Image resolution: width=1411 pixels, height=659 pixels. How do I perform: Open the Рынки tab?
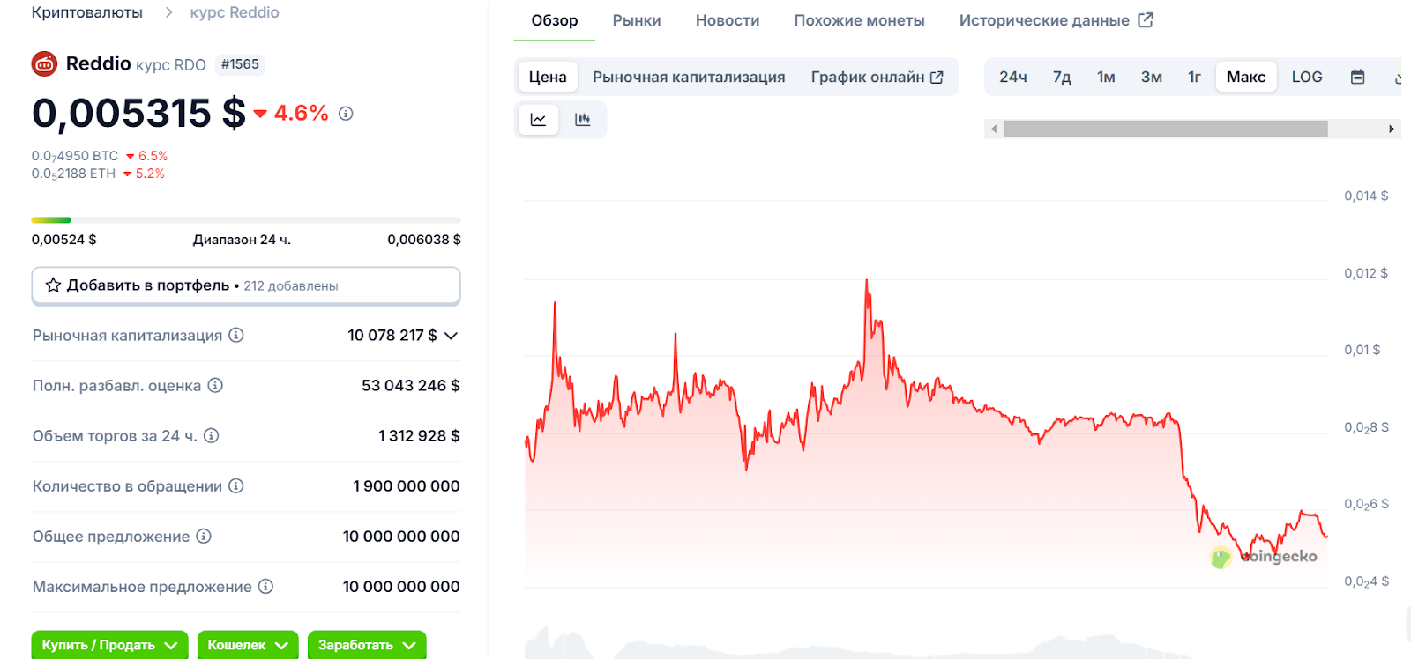click(637, 20)
